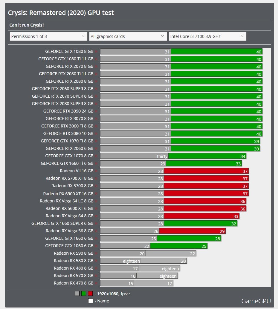Remove GEFORCE RTX 2060 SUPER 8 GB using red x

(x=96, y=89)
